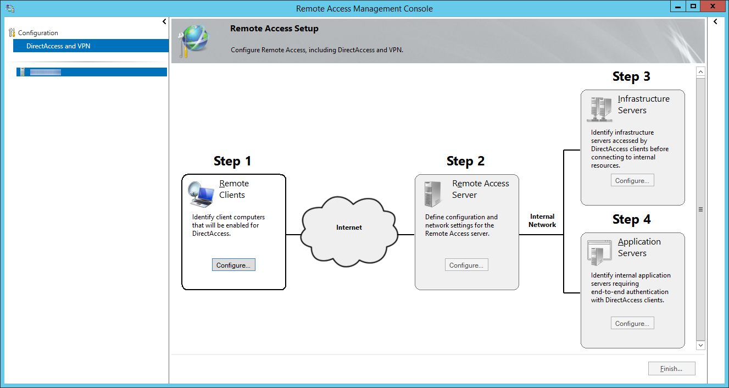Screen dimensions: 729x388
Task: Click the Remote Access Setup globe icon
Action: (x=194, y=41)
